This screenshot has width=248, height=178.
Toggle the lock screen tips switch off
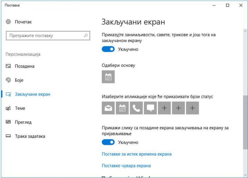(x=108, y=49)
